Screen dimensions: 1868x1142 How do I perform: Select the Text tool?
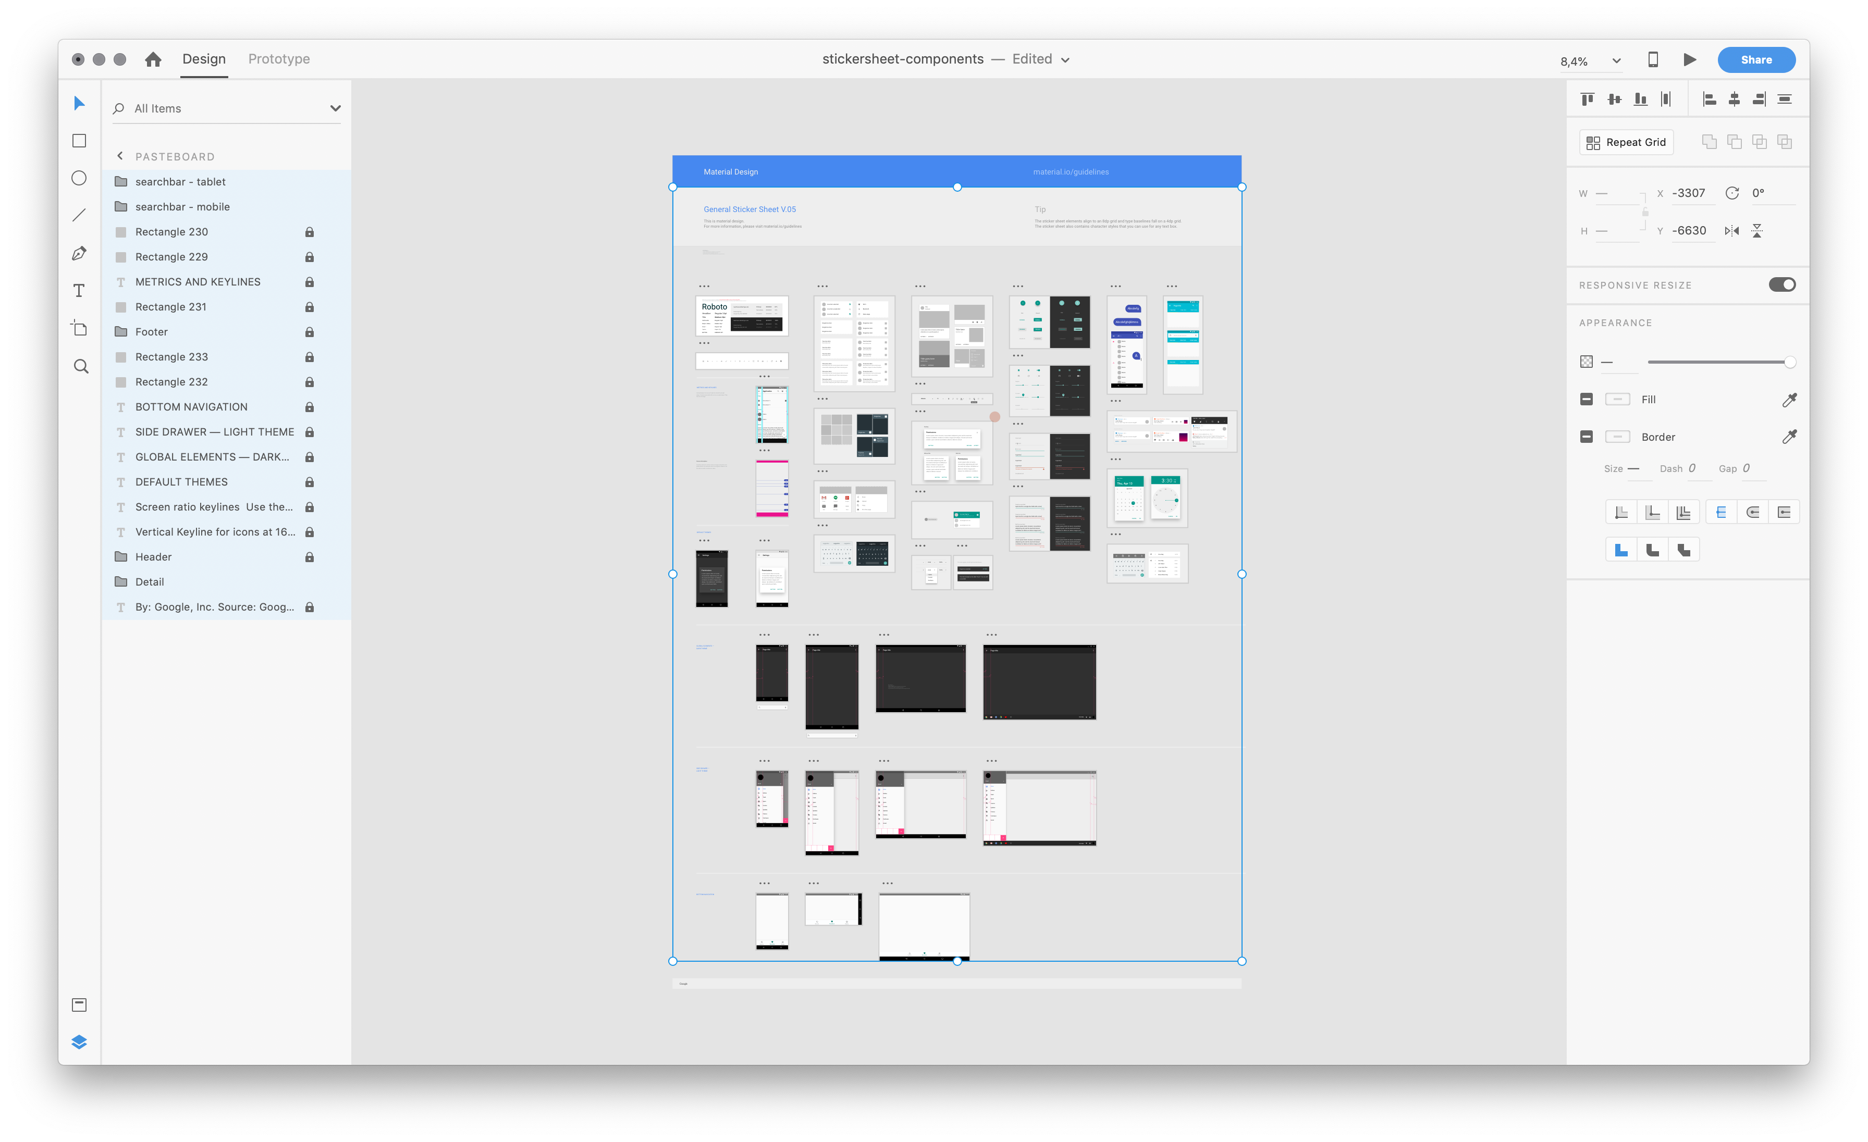point(79,290)
